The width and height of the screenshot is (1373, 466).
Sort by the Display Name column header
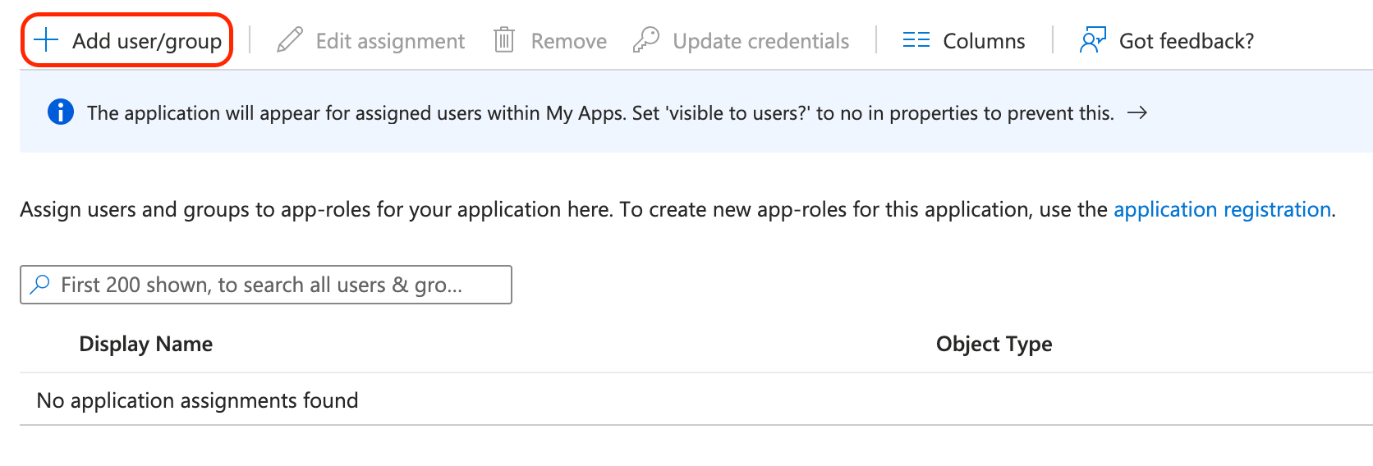[x=145, y=344]
